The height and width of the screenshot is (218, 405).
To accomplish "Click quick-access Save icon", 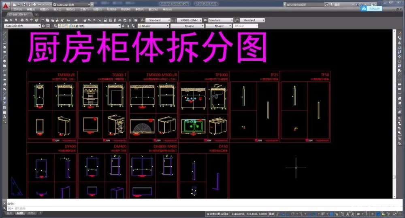I will [24, 4].
